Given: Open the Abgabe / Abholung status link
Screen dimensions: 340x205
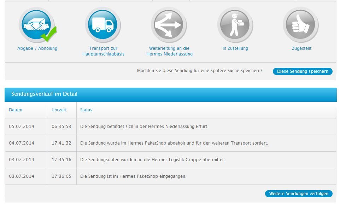Looking at the screenshot, I should click(x=37, y=48).
